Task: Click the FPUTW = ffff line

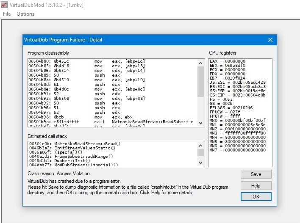Action: tap(225, 116)
